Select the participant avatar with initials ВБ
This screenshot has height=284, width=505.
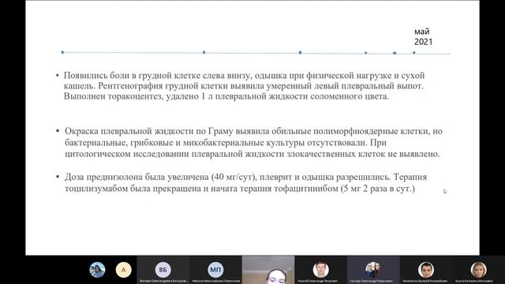[163, 270]
